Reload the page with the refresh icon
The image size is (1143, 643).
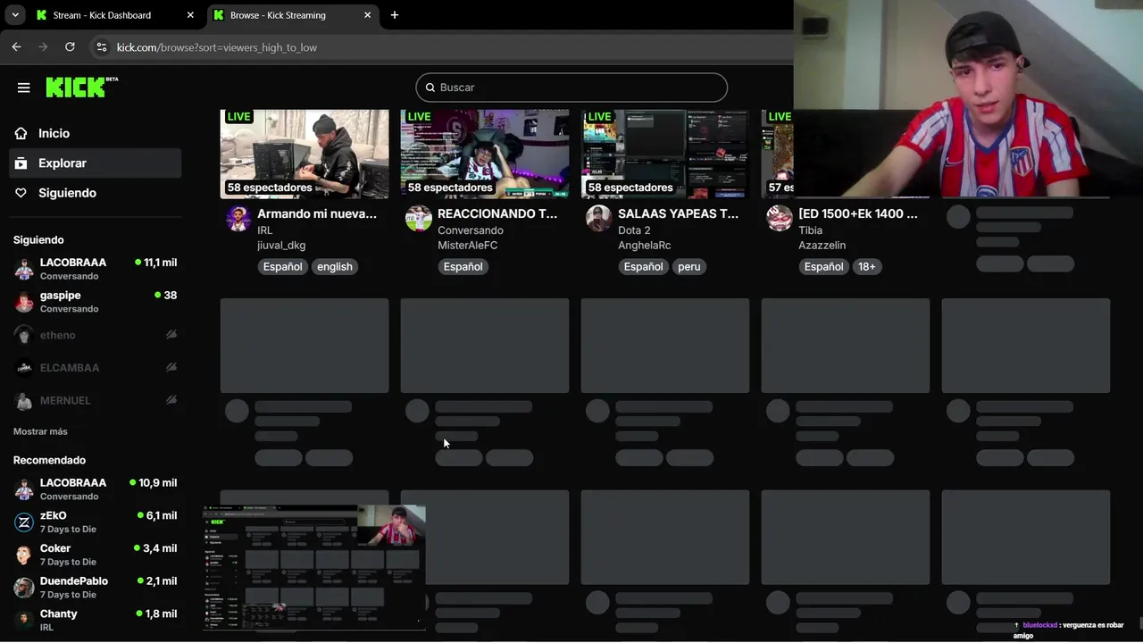[70, 46]
